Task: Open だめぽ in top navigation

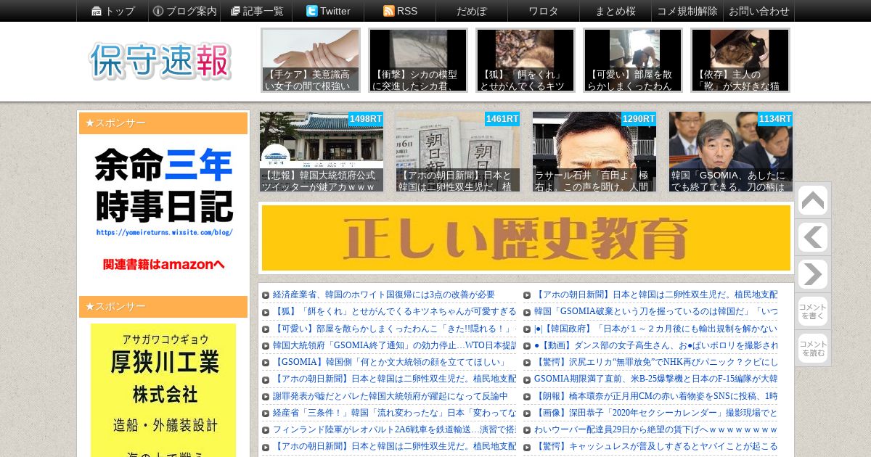Action: pyautogui.click(x=472, y=11)
